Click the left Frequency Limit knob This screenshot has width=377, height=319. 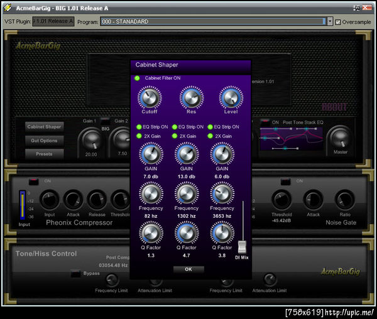coord(112,279)
